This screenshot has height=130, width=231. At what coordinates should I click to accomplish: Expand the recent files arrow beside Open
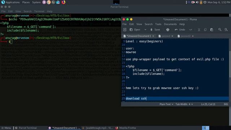pyautogui.click(x=145, y=30)
